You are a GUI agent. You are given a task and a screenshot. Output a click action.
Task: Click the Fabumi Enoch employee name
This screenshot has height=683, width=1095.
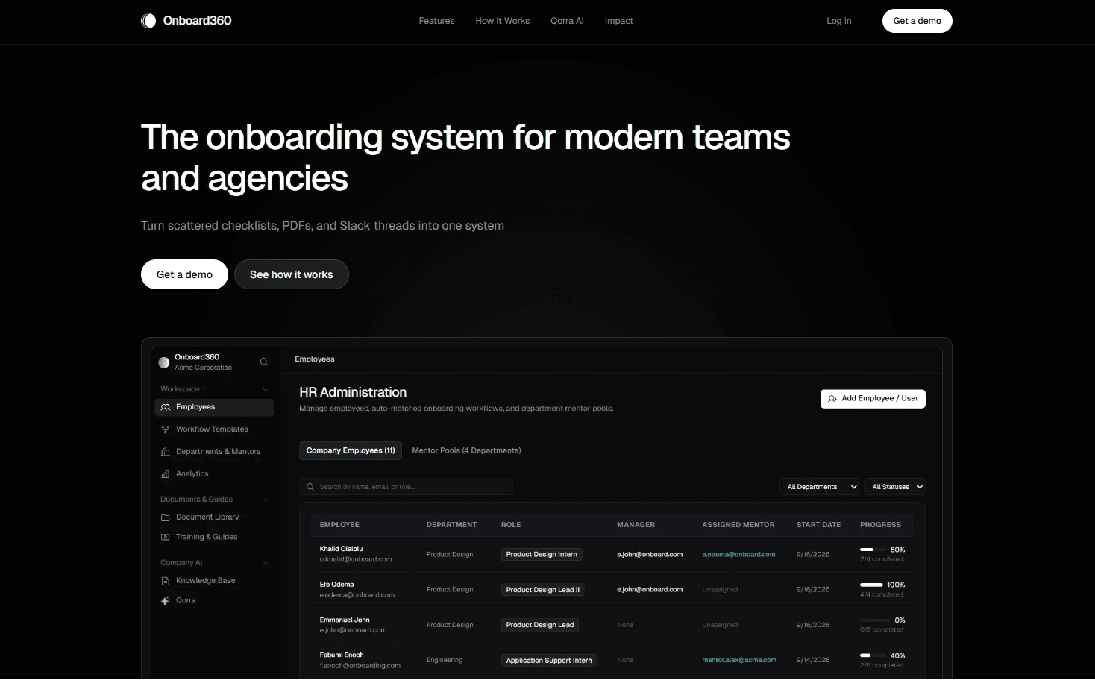342,655
